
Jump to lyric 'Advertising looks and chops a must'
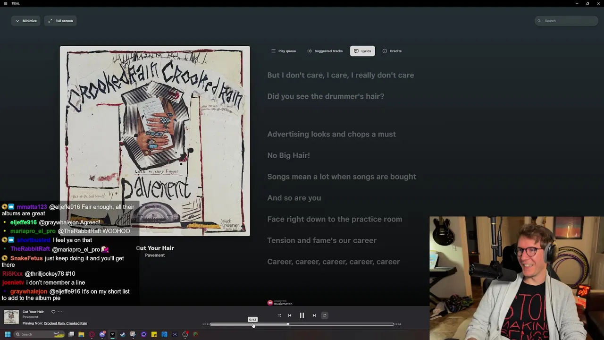[x=332, y=134]
